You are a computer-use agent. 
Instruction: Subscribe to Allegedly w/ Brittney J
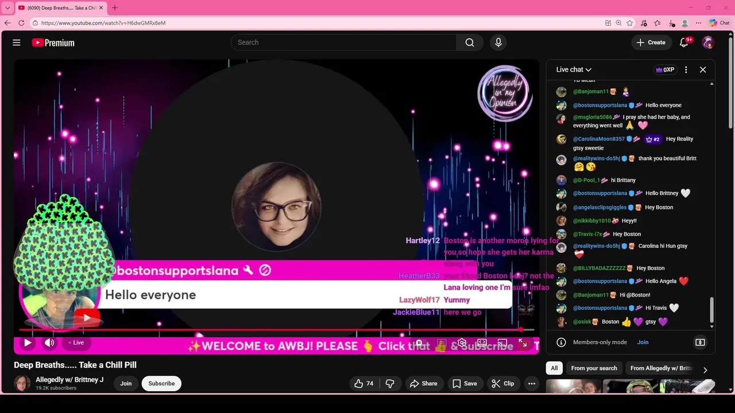[x=161, y=383]
